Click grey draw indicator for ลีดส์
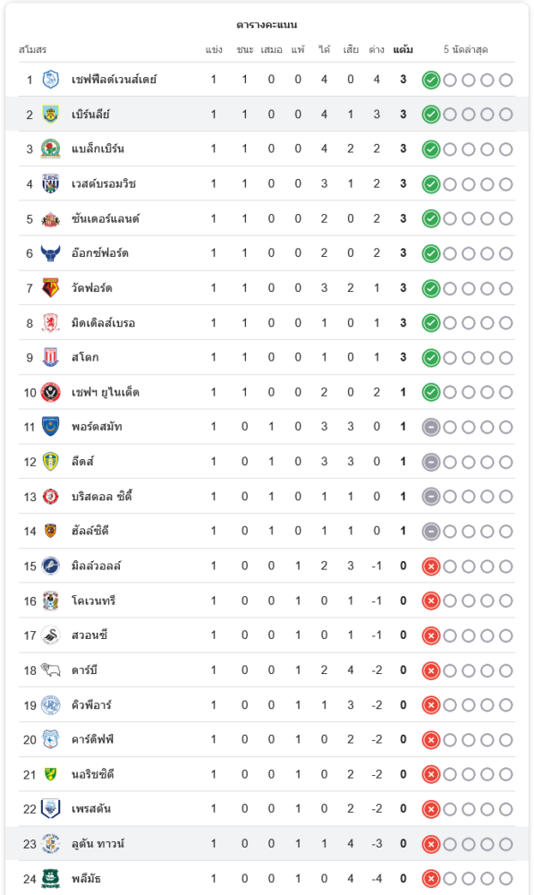534x895 pixels. point(431,462)
